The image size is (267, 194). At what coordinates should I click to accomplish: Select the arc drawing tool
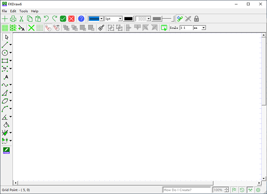[5, 109]
